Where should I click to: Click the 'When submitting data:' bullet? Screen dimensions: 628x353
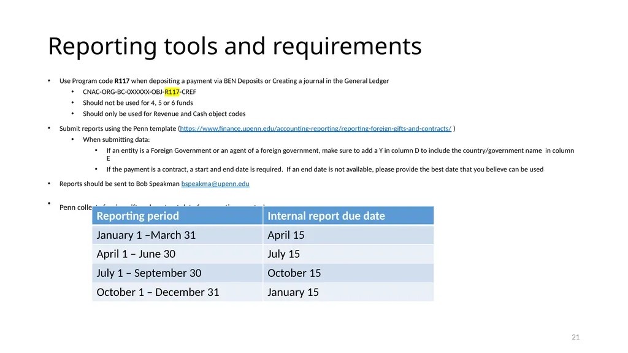[x=116, y=139]
